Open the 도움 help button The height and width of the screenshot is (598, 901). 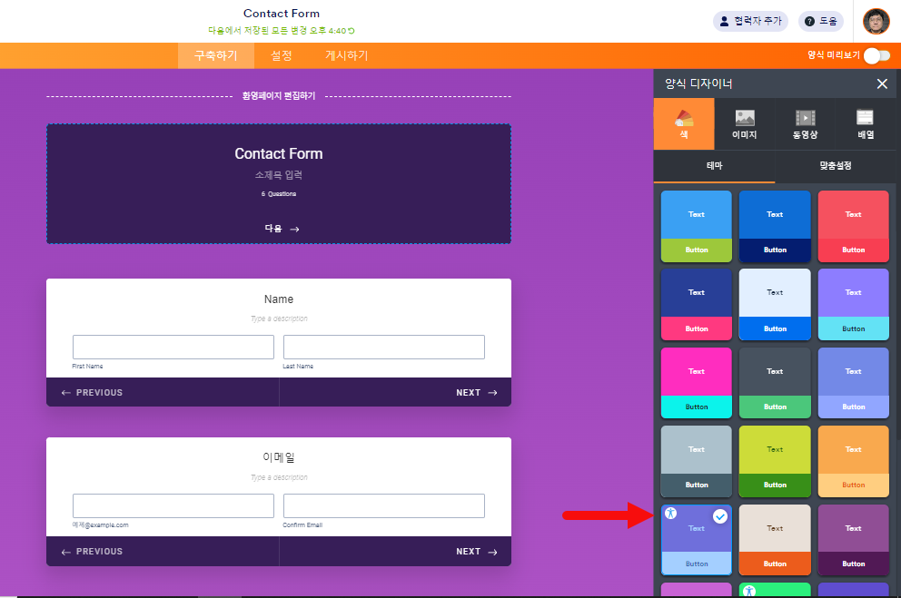[x=821, y=21]
